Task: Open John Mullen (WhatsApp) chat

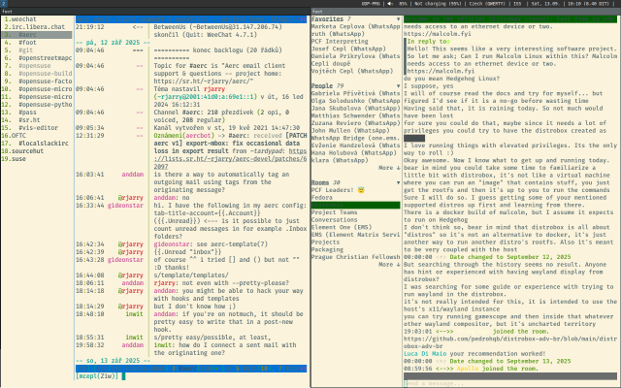Action: tap(350, 131)
